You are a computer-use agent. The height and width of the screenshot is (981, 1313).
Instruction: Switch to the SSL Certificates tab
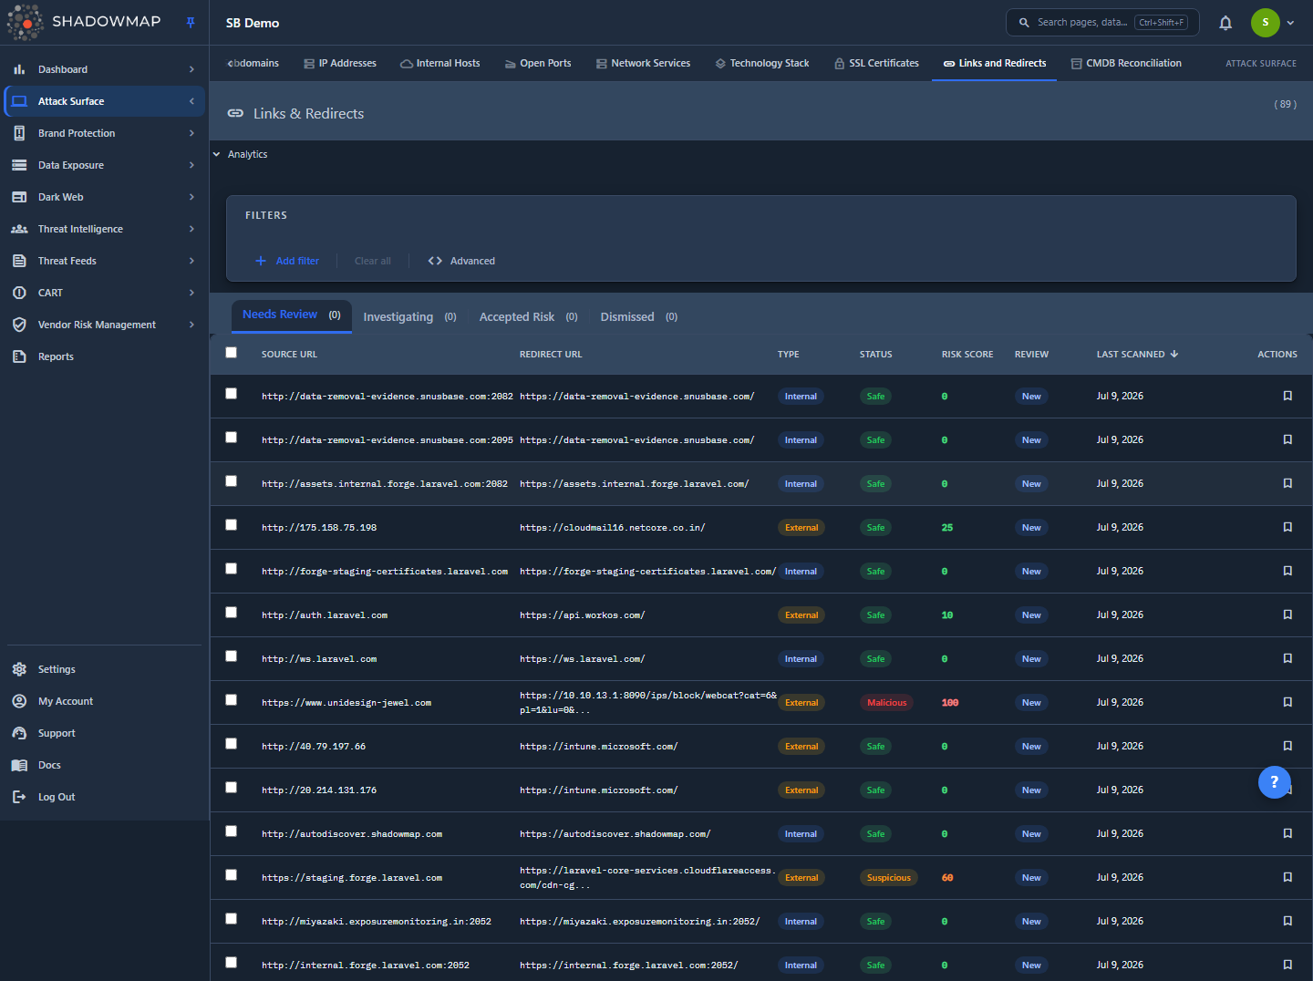click(x=876, y=63)
